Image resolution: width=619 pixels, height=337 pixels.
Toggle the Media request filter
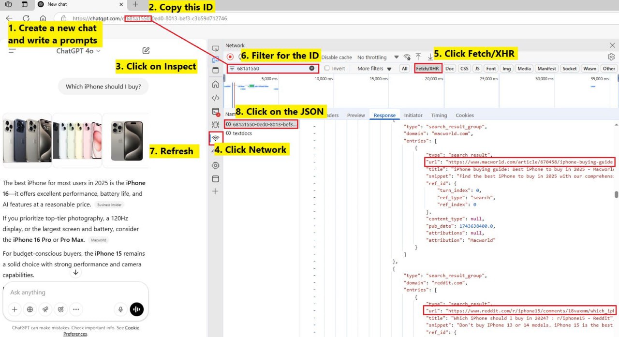click(524, 69)
